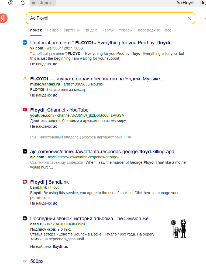Viewport: 206px width, 264px height.
Task: Click the BandLink star favicon
Action: click(x=25, y=182)
